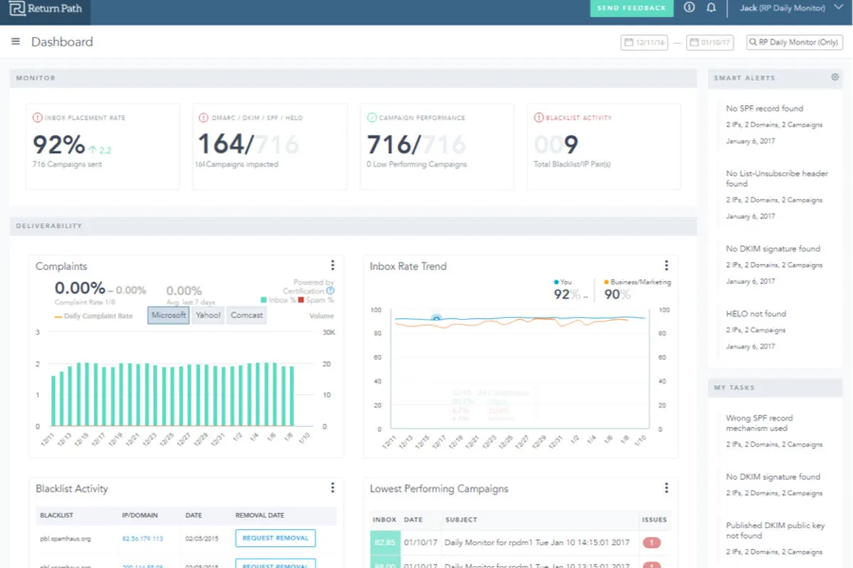The image size is (853, 568).
Task: Open the start date 12/11/16 picker
Action: (x=645, y=43)
